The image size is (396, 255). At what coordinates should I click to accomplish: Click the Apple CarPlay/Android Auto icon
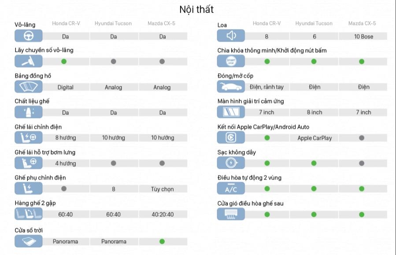tap(231, 138)
